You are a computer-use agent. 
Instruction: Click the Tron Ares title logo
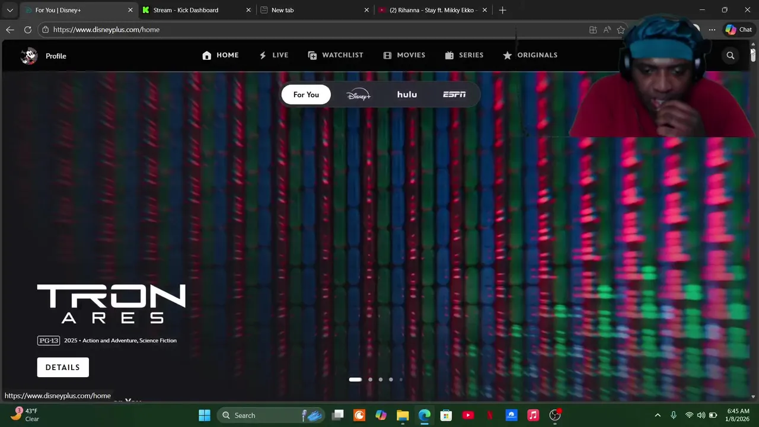pyautogui.click(x=111, y=304)
